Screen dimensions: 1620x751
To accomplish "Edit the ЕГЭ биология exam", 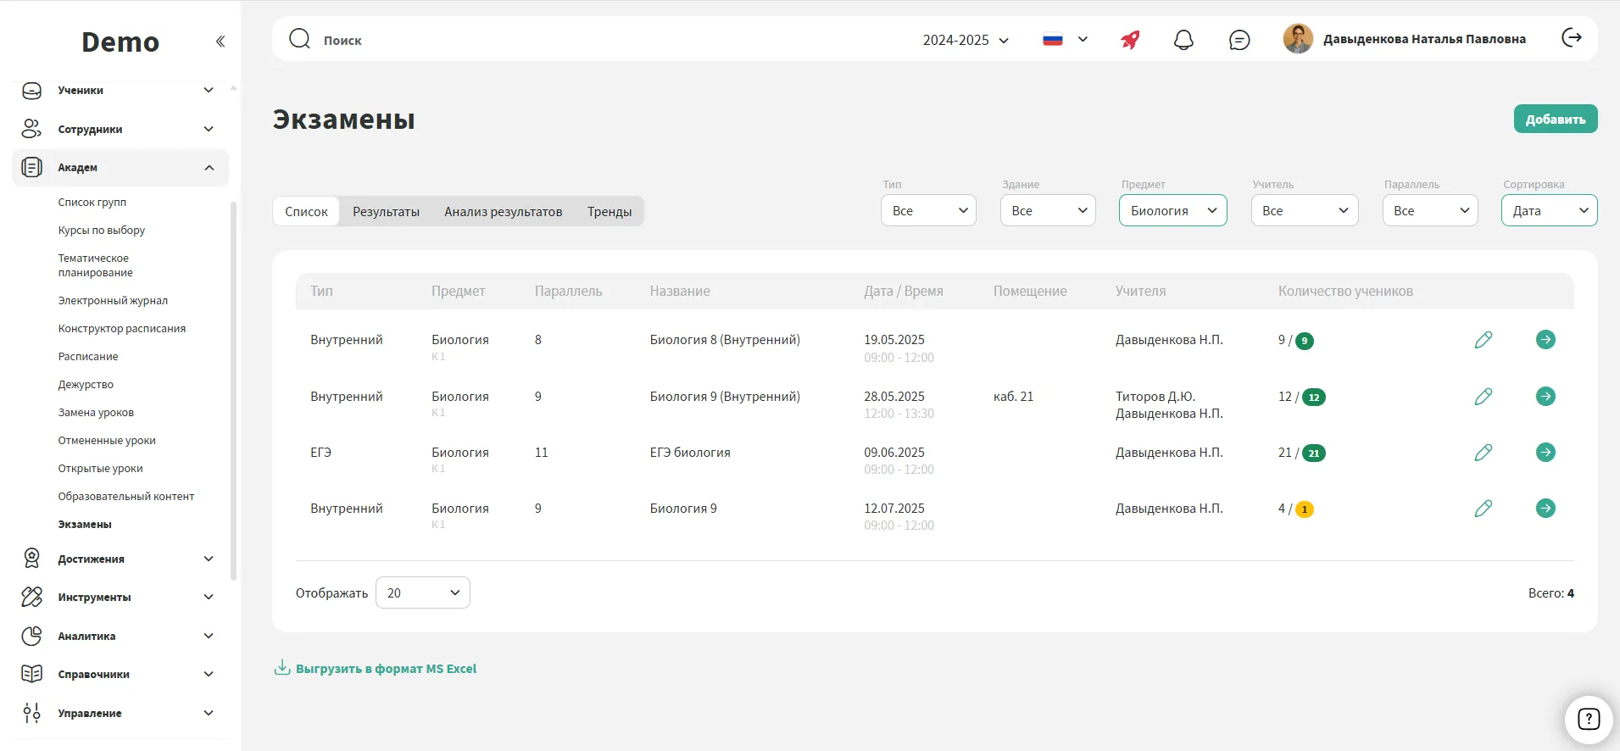I will 1483,453.
